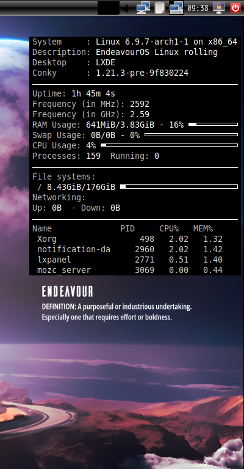Click the 'Name' column header
The width and height of the screenshot is (244, 469).
pos(42,228)
